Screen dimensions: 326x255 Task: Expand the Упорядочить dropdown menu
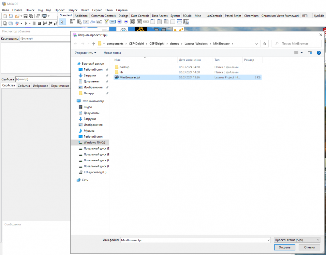[85, 53]
